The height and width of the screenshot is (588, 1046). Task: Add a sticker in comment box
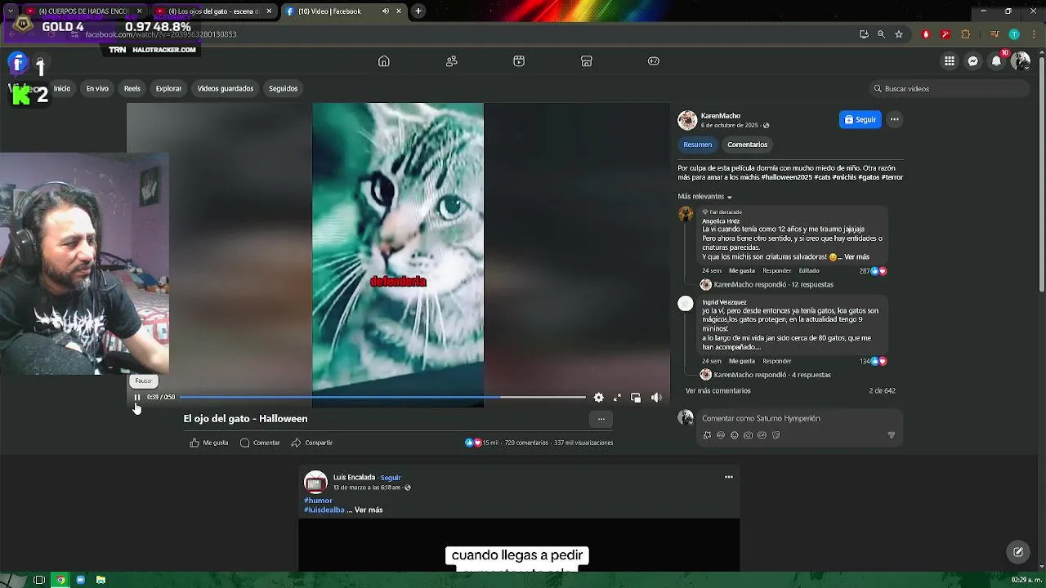point(776,435)
